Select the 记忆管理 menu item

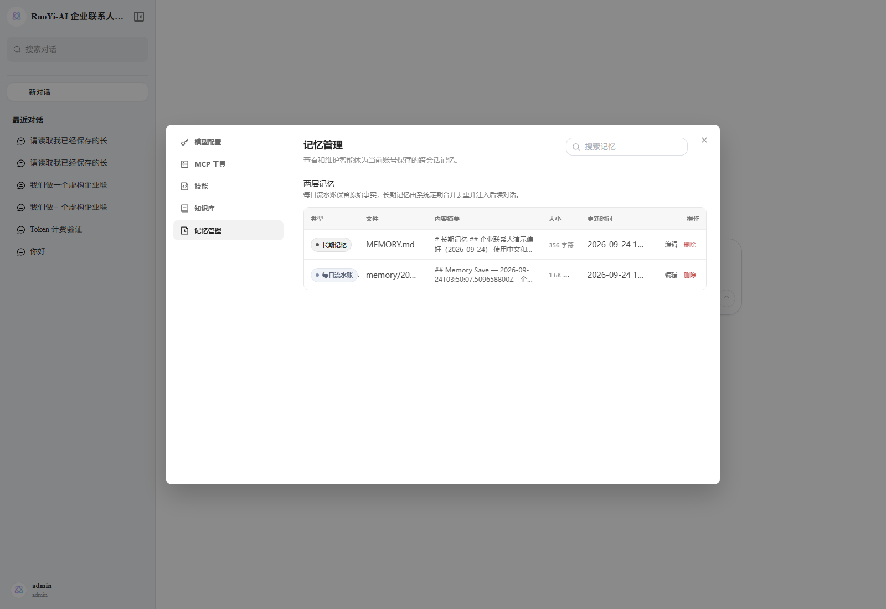tap(228, 230)
